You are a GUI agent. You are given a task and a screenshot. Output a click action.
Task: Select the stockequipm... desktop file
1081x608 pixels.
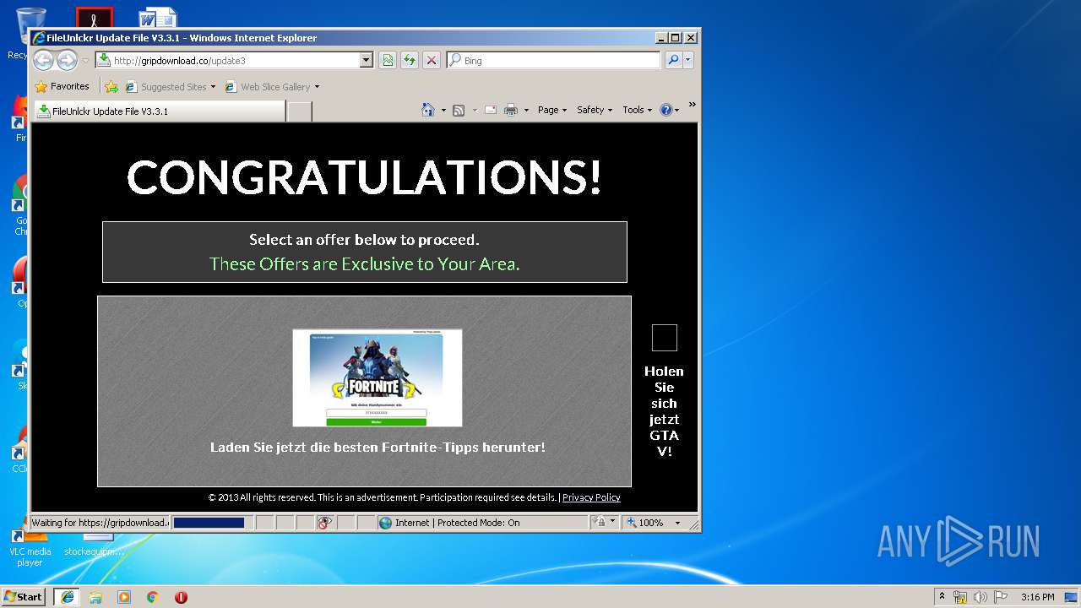[95, 545]
